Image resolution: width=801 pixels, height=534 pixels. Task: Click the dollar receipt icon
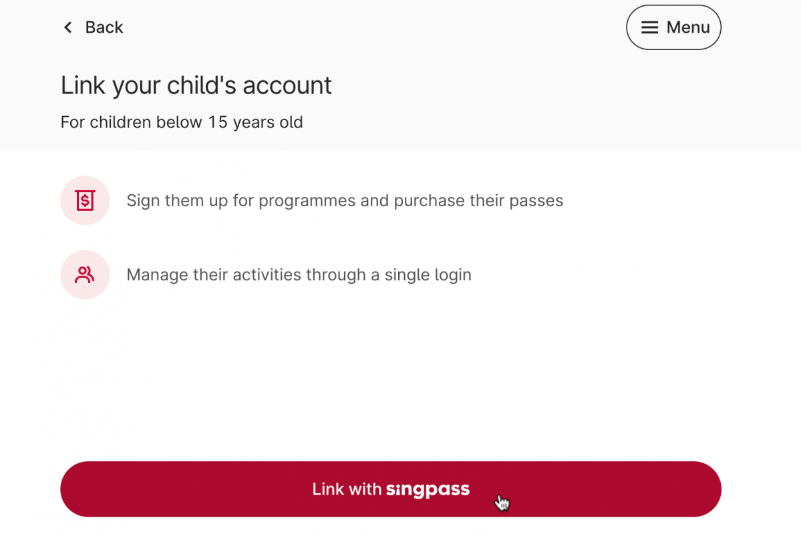tap(85, 200)
